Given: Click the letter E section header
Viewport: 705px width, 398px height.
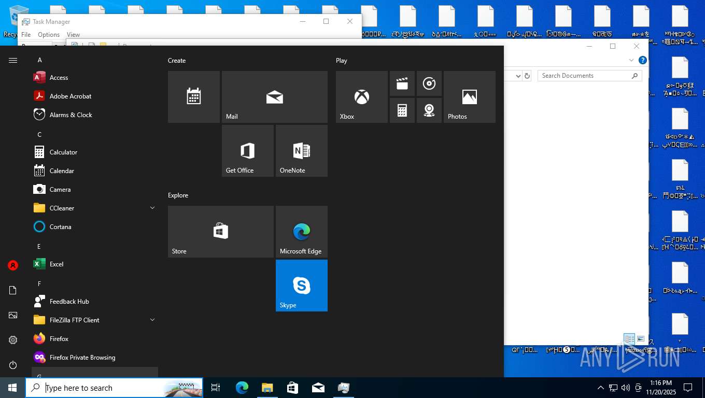Looking at the screenshot, I should 39,247.
